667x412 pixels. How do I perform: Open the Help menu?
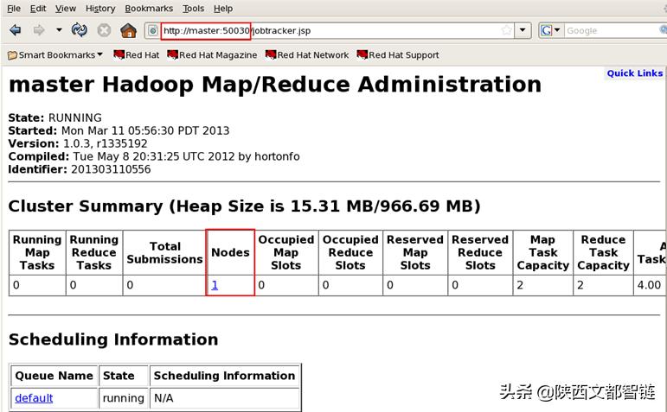[223, 9]
